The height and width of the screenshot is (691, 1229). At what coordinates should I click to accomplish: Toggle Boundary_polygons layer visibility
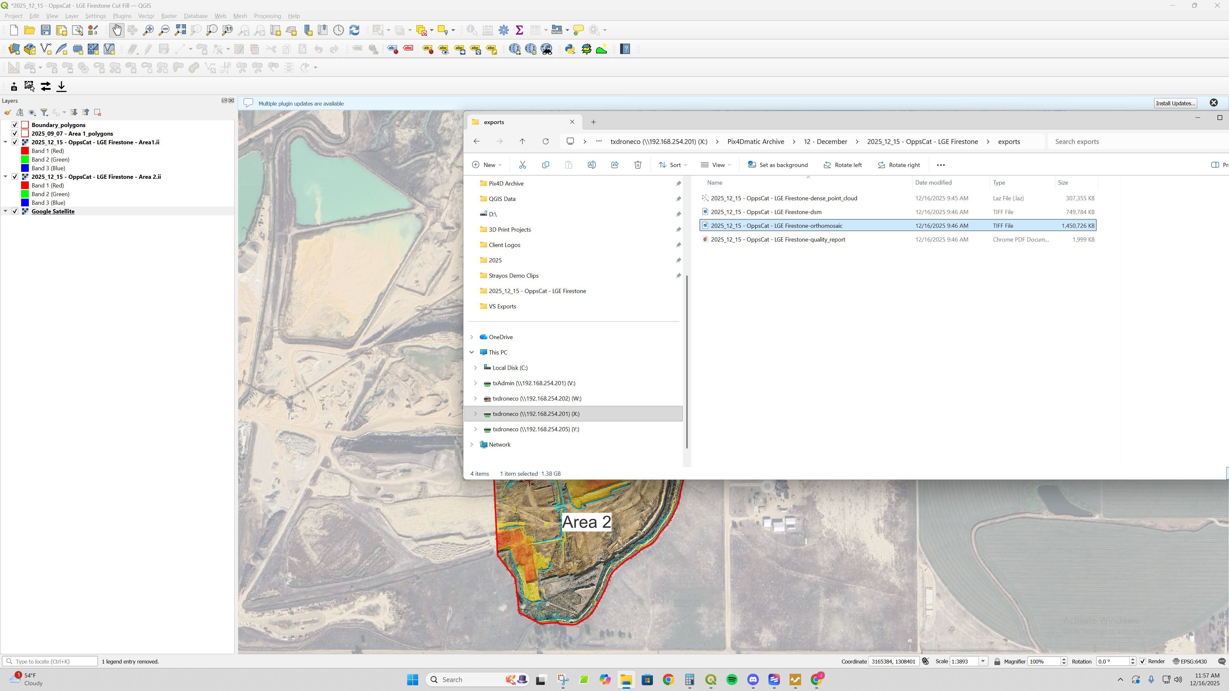[15, 125]
